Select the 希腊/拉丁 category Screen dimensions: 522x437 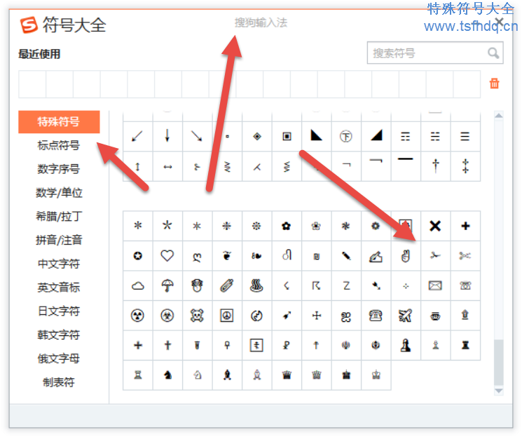59,216
